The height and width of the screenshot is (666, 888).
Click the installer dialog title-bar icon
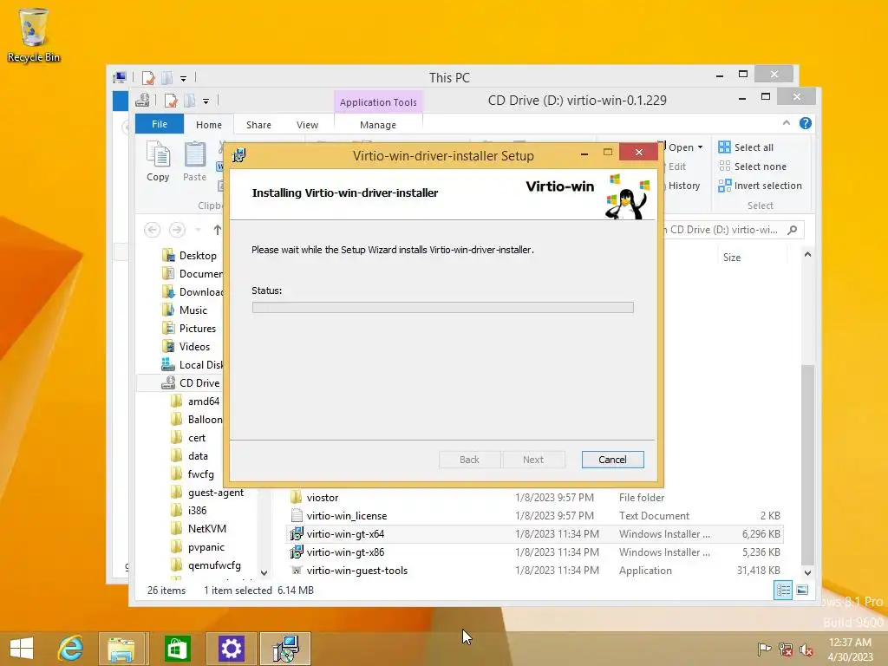coord(239,155)
